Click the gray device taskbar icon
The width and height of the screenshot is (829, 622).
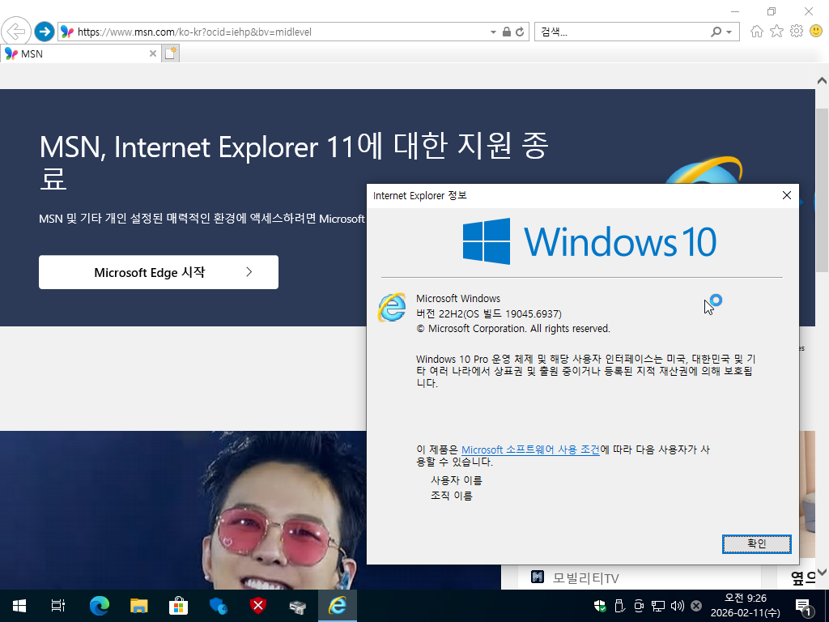[298, 606]
